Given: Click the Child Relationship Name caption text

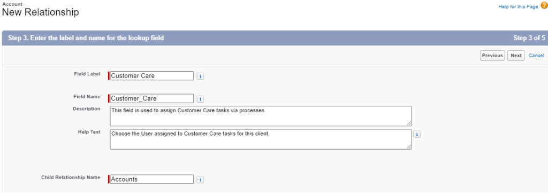Looking at the screenshot, I should click(71, 177).
